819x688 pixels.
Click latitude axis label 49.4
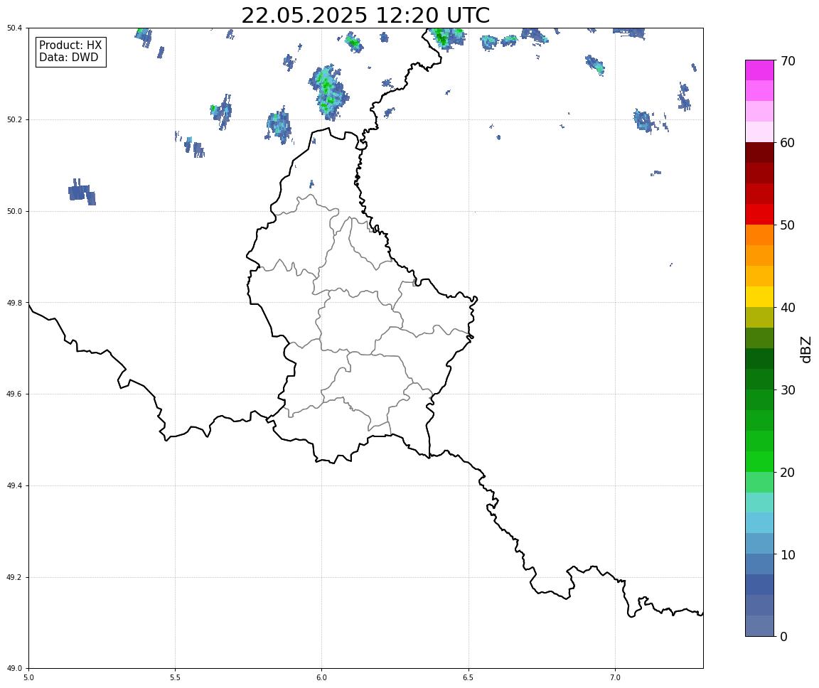(14, 486)
